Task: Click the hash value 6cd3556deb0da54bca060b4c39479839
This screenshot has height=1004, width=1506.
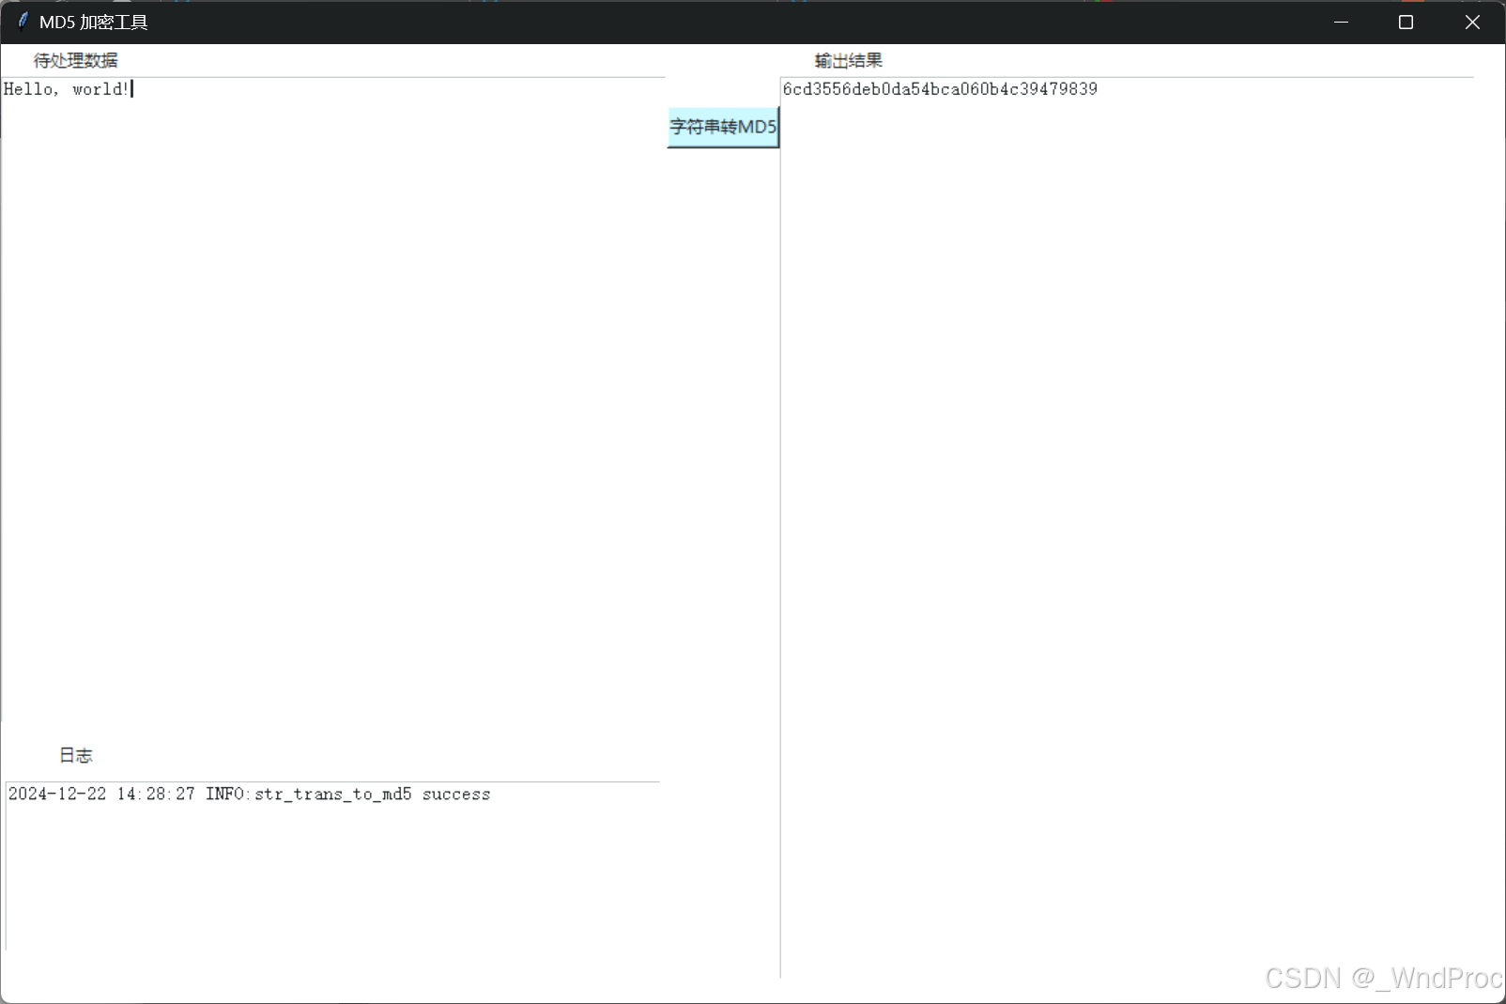Action: (x=940, y=88)
